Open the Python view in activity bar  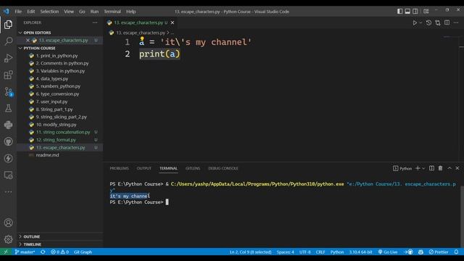8,125
